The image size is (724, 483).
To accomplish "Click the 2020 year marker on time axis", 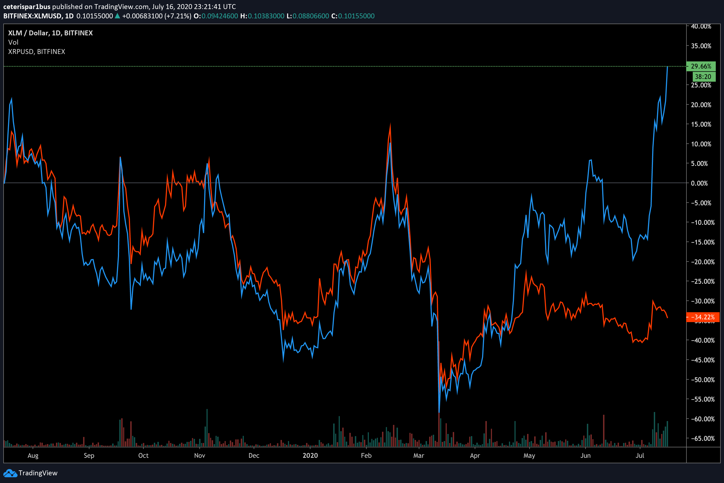I will [310, 456].
